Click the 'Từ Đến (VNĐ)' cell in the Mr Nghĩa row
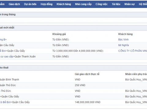147x110 pixels. [x=61, y=45]
